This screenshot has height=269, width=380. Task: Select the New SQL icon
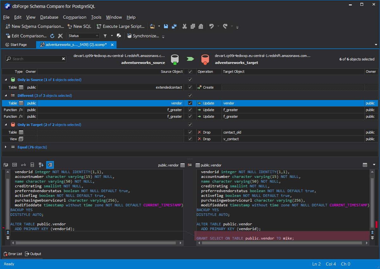79,26
